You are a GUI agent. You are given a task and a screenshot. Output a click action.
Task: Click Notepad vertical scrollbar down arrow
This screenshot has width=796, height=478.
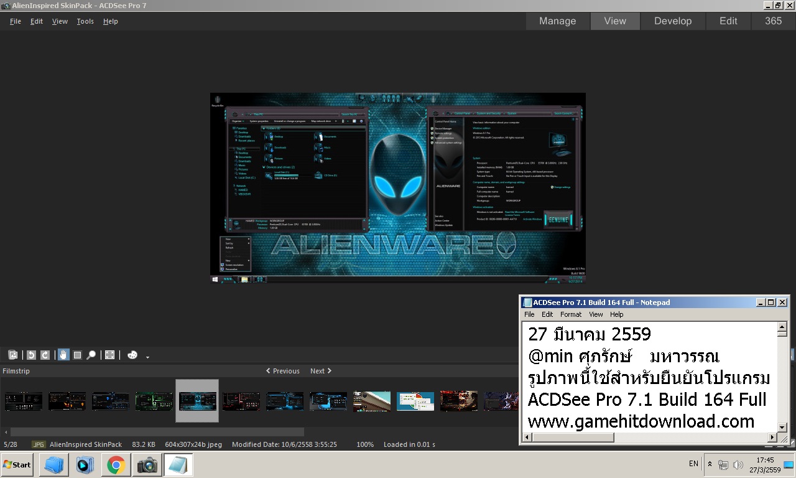[x=782, y=427]
